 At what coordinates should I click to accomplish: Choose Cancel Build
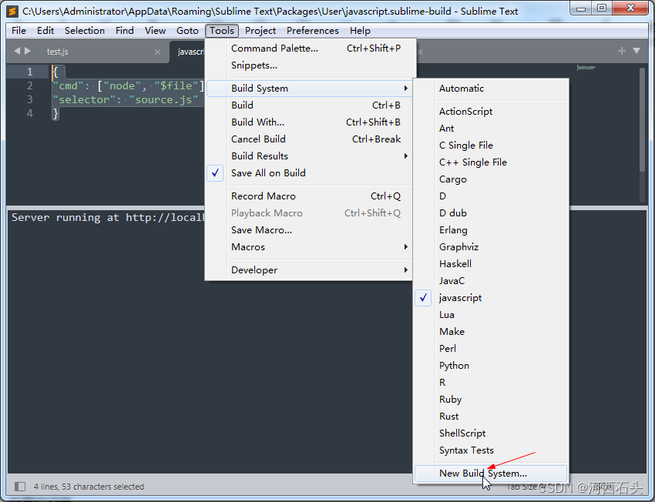[310, 139]
